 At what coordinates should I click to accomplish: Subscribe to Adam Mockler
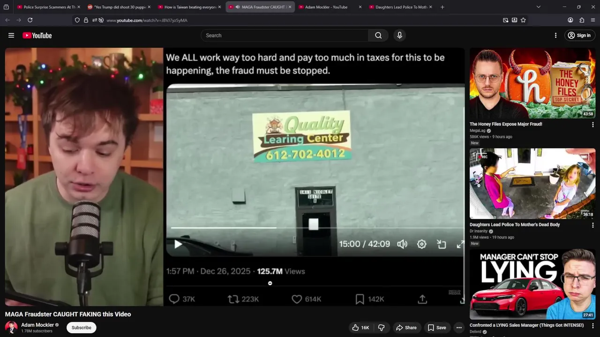(81, 328)
